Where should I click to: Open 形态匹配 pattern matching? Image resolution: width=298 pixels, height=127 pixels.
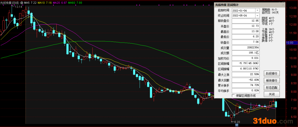[272, 87]
